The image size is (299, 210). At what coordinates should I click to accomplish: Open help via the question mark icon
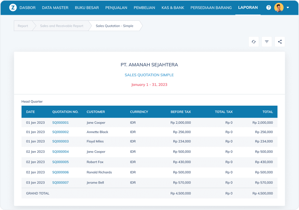coord(268,7)
